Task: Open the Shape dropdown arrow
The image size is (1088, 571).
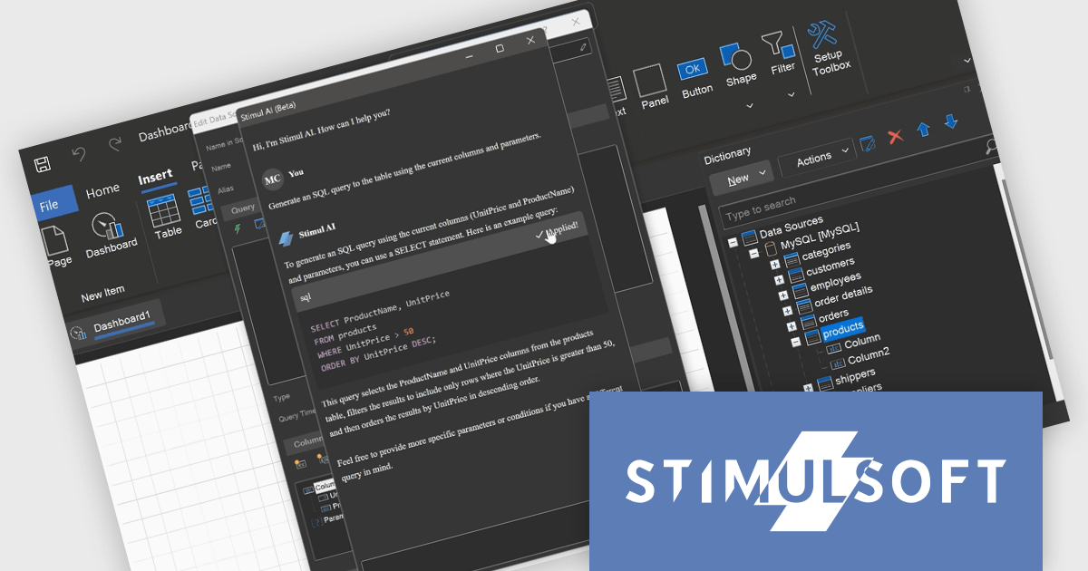Action: point(749,106)
